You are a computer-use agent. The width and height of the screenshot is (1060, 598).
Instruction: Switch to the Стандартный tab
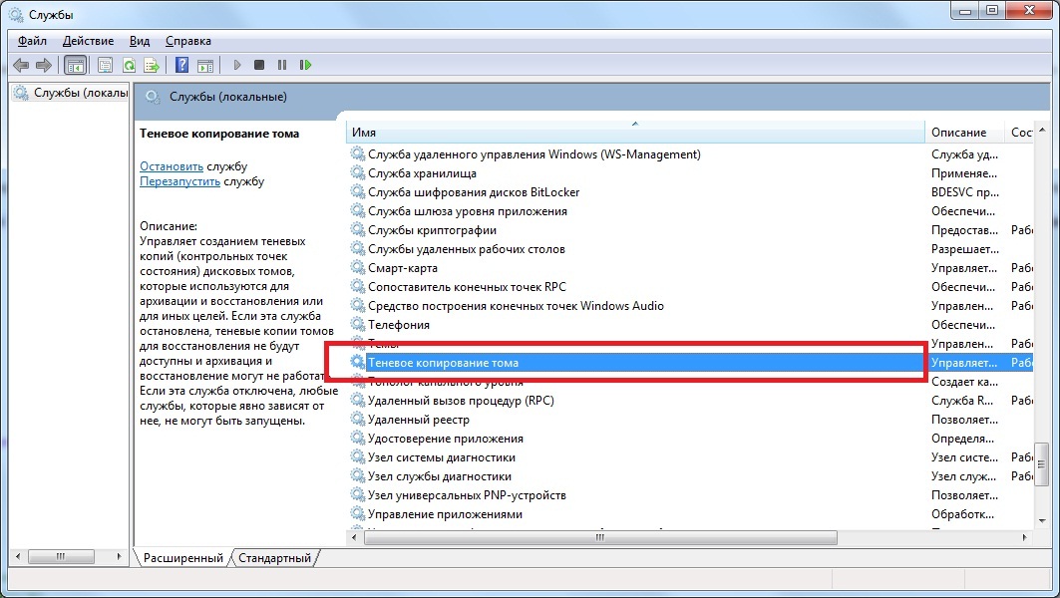pos(274,558)
